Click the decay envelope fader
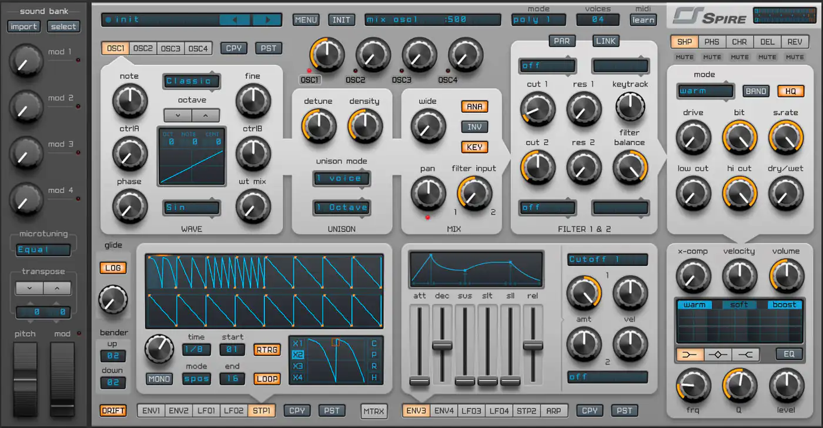 pyautogui.click(x=442, y=345)
